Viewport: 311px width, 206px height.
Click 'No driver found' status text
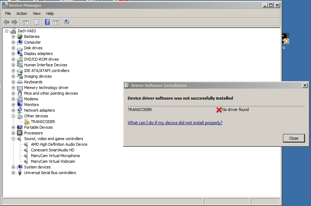coord(235,110)
